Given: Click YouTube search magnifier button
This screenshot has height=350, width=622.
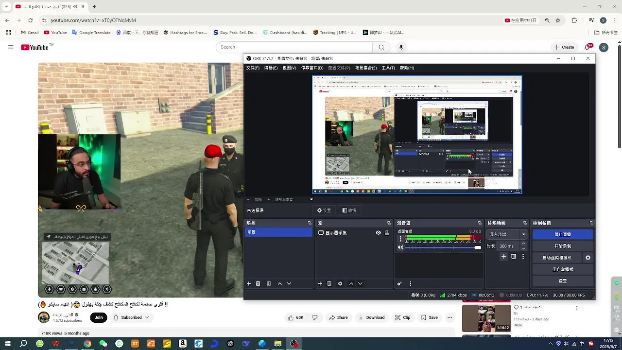Looking at the screenshot, I should point(381,47).
